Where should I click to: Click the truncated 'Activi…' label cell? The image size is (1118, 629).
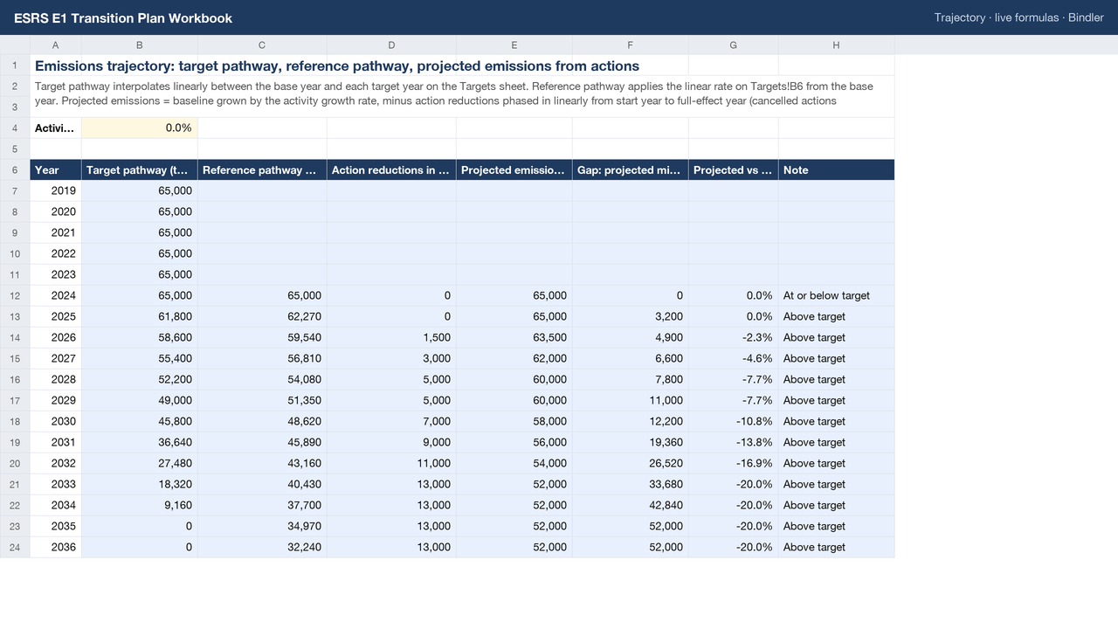56,128
